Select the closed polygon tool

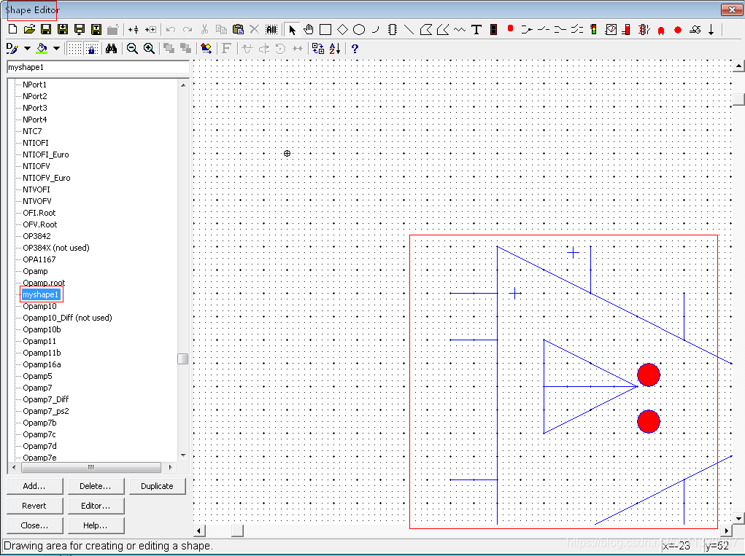click(426, 29)
